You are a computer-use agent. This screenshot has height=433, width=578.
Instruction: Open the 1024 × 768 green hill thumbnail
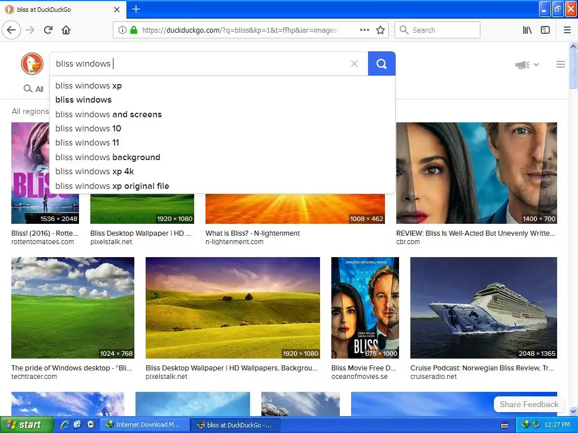pyautogui.click(x=73, y=308)
